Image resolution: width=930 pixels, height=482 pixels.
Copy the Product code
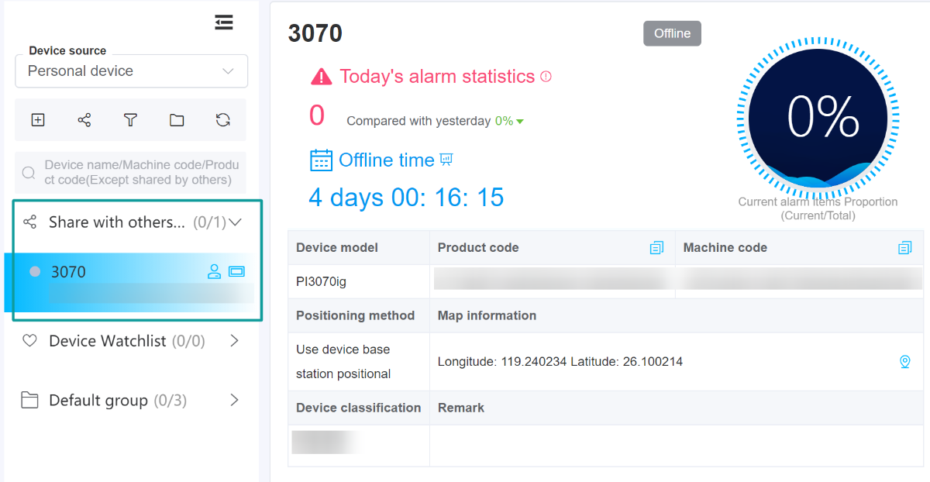pyautogui.click(x=656, y=248)
